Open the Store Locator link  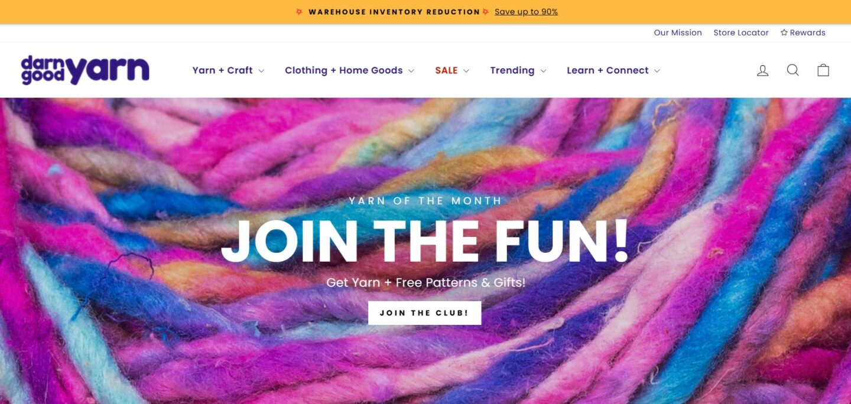point(741,32)
